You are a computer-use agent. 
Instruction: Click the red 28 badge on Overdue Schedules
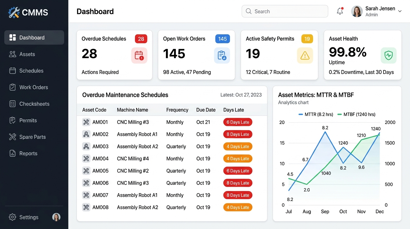pyautogui.click(x=141, y=39)
